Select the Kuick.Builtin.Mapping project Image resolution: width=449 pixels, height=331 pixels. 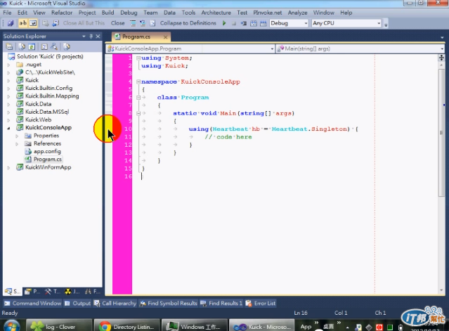[x=52, y=96]
